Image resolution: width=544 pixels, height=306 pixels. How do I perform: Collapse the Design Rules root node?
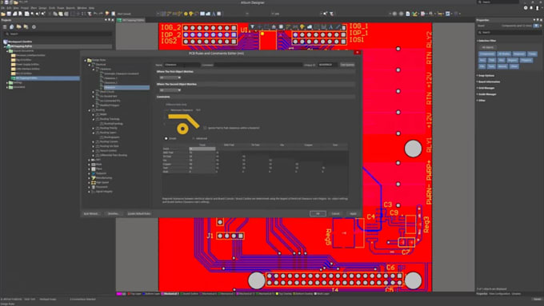(x=86, y=60)
